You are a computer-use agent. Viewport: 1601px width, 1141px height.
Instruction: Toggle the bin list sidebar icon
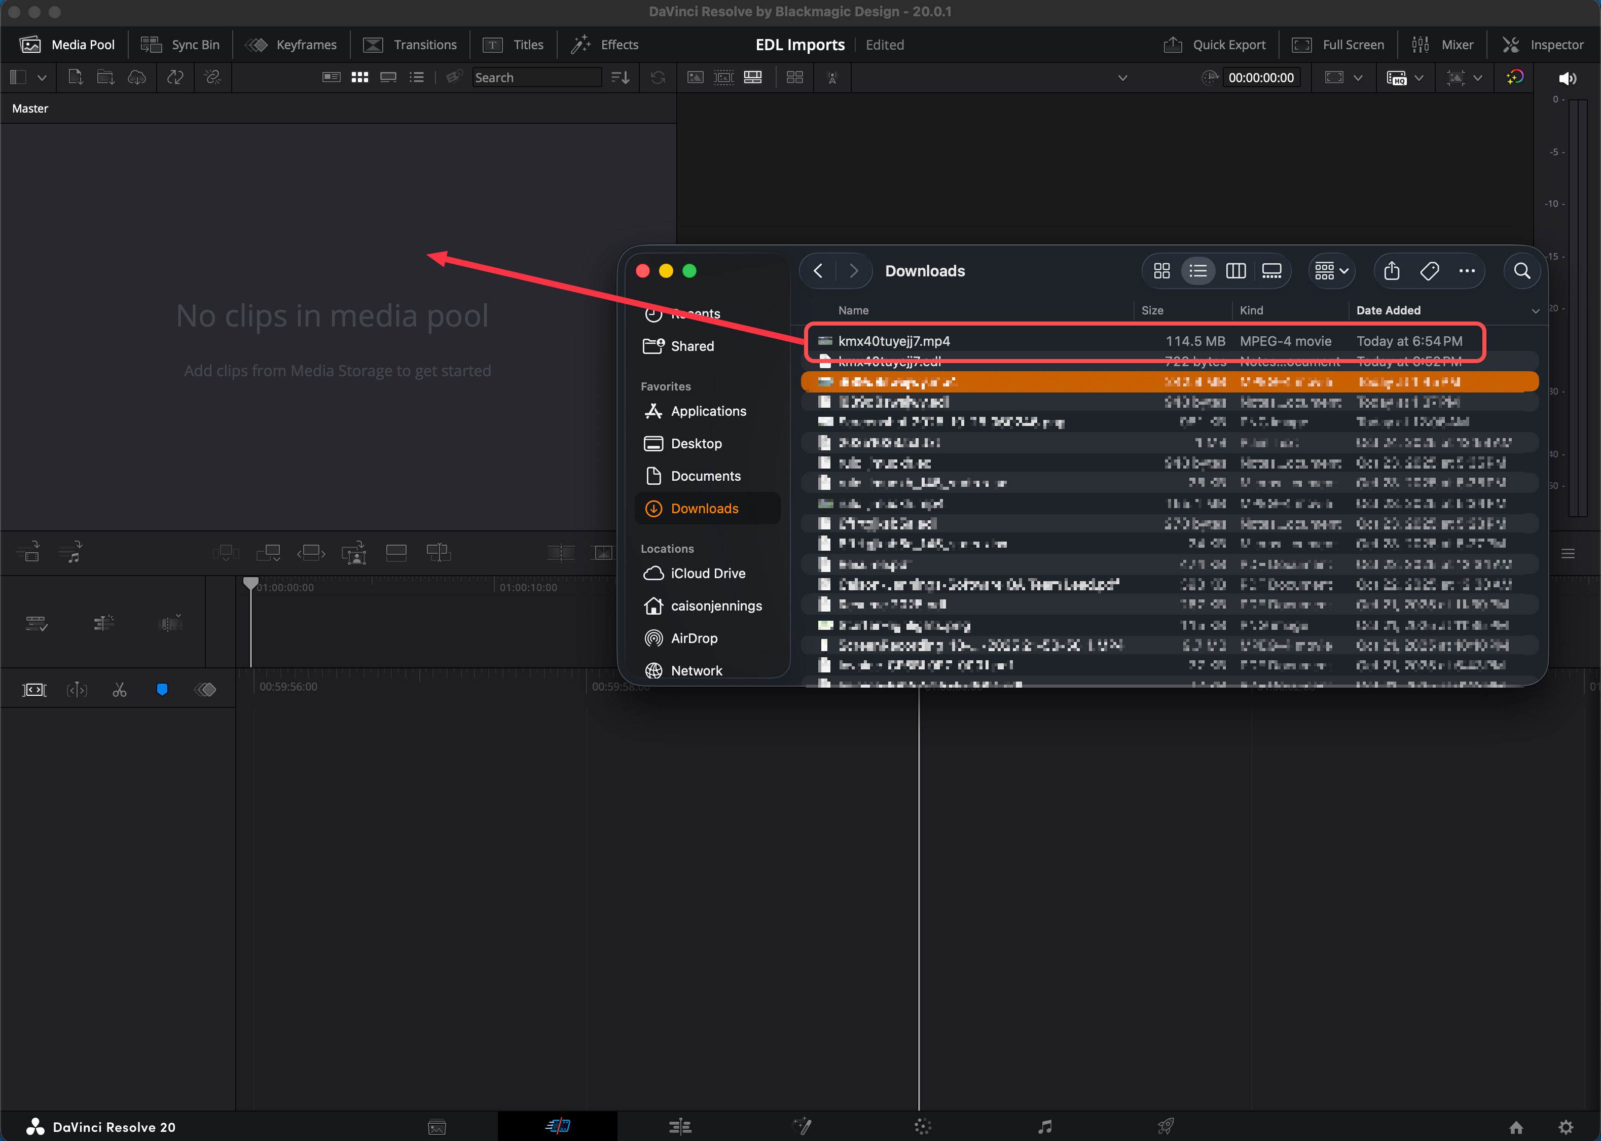point(18,77)
